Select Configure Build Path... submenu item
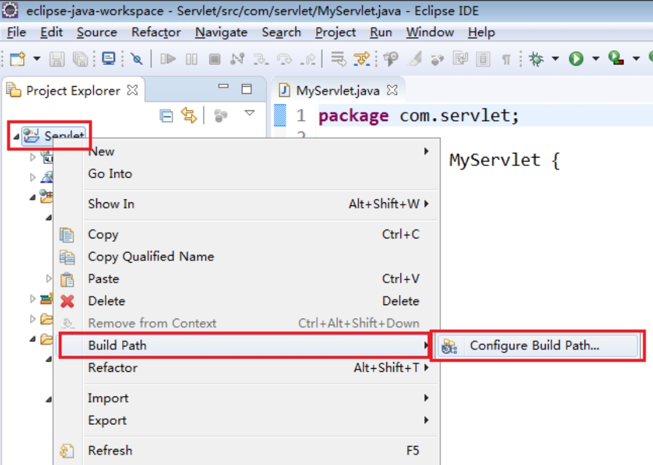Image resolution: width=653 pixels, height=465 pixels. coord(537,346)
